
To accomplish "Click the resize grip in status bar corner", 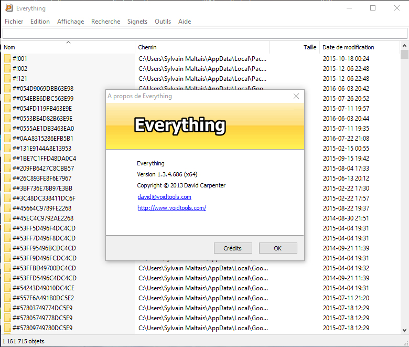I will tap(406, 343).
